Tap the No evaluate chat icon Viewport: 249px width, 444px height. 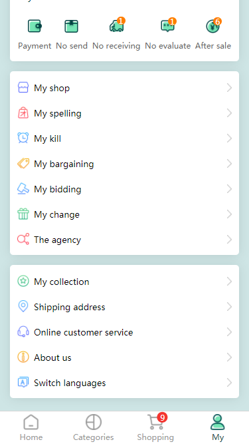tap(168, 27)
